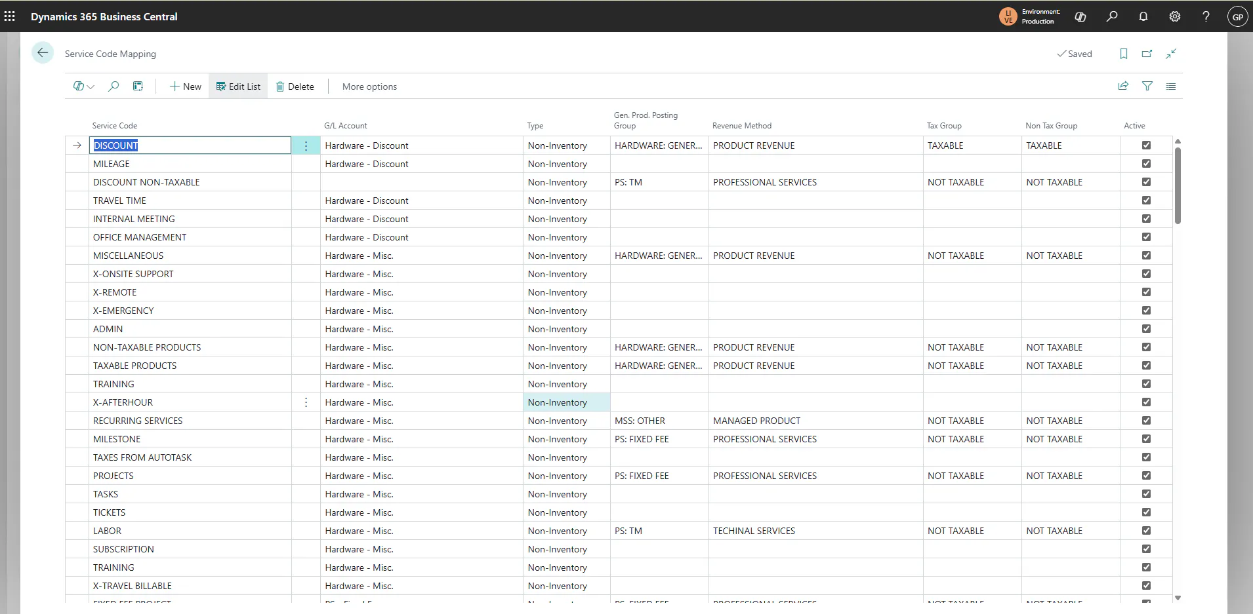Open the GP user account avatar
Screen dimensions: 1253x614
(1237, 17)
